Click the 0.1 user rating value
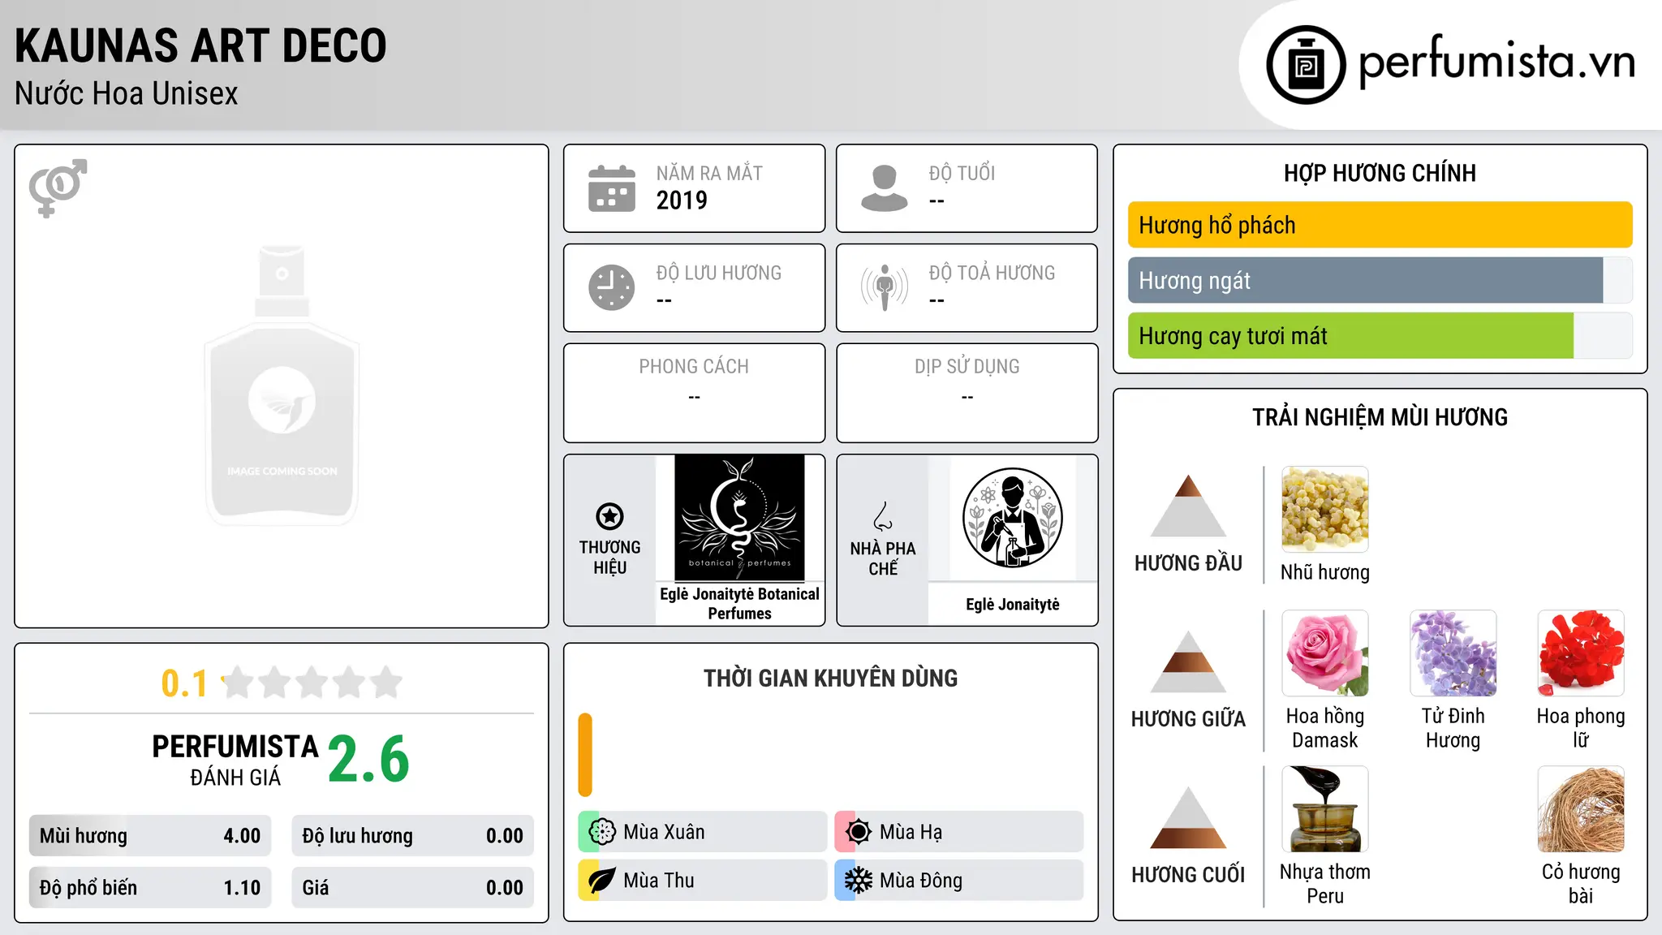The width and height of the screenshot is (1662, 935). pyautogui.click(x=184, y=683)
